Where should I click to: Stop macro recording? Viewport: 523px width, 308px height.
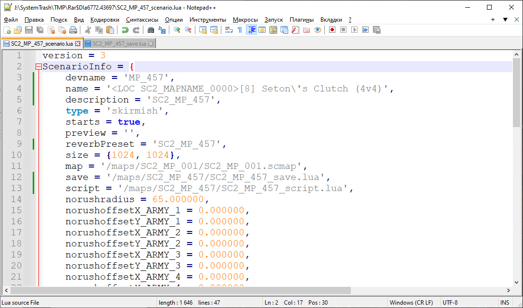(x=343, y=30)
